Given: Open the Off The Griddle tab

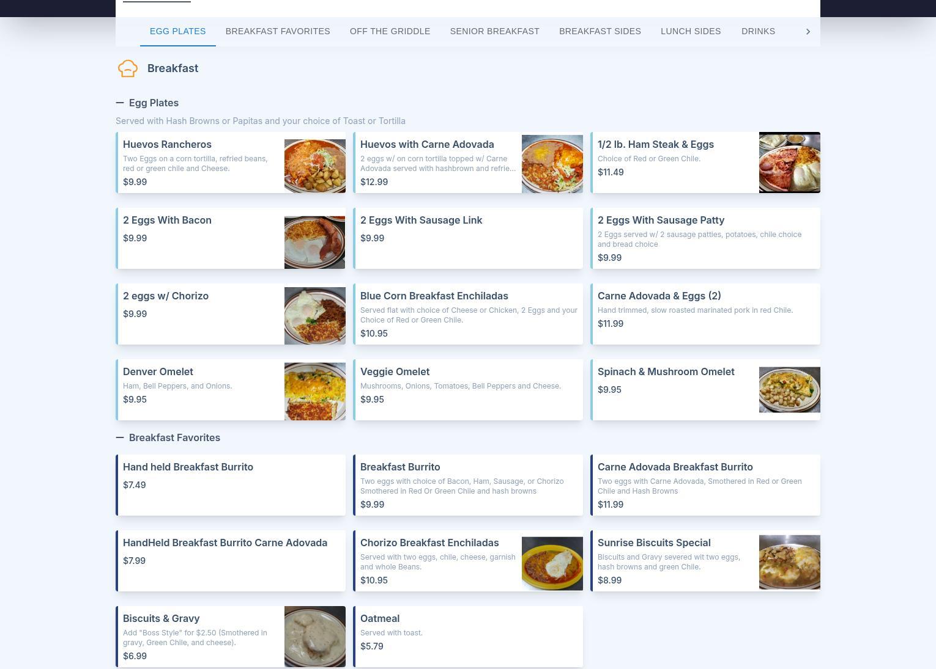Looking at the screenshot, I should (x=390, y=31).
